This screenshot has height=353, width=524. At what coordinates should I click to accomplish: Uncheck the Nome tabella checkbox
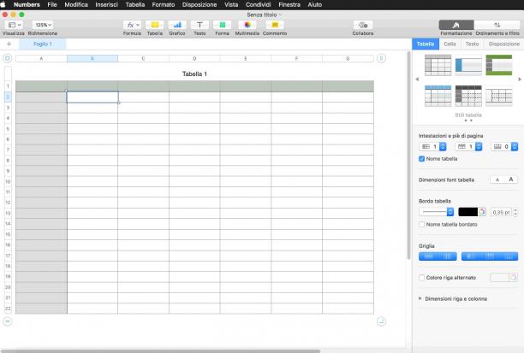[x=422, y=159]
